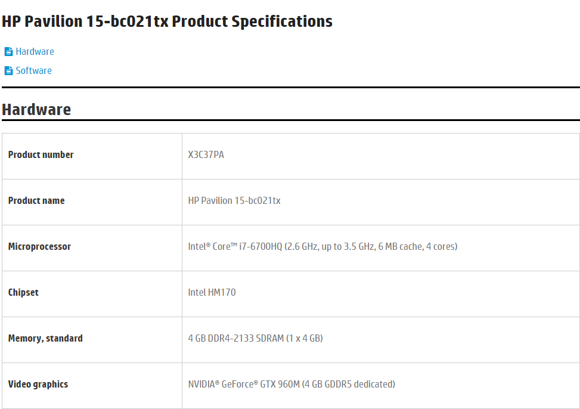Click the 6 MB cache, 4 cores text
The image size is (580, 409).
[x=418, y=246]
